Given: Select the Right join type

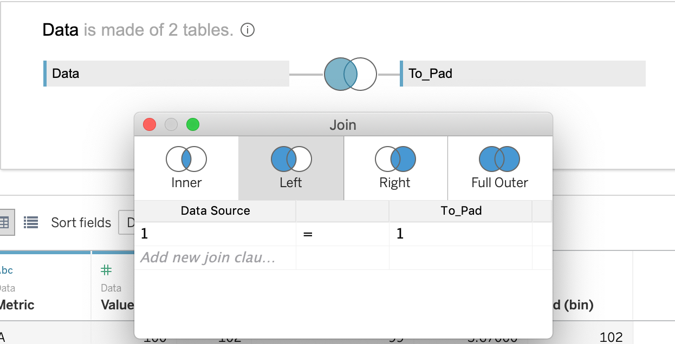Looking at the screenshot, I should pos(395,168).
